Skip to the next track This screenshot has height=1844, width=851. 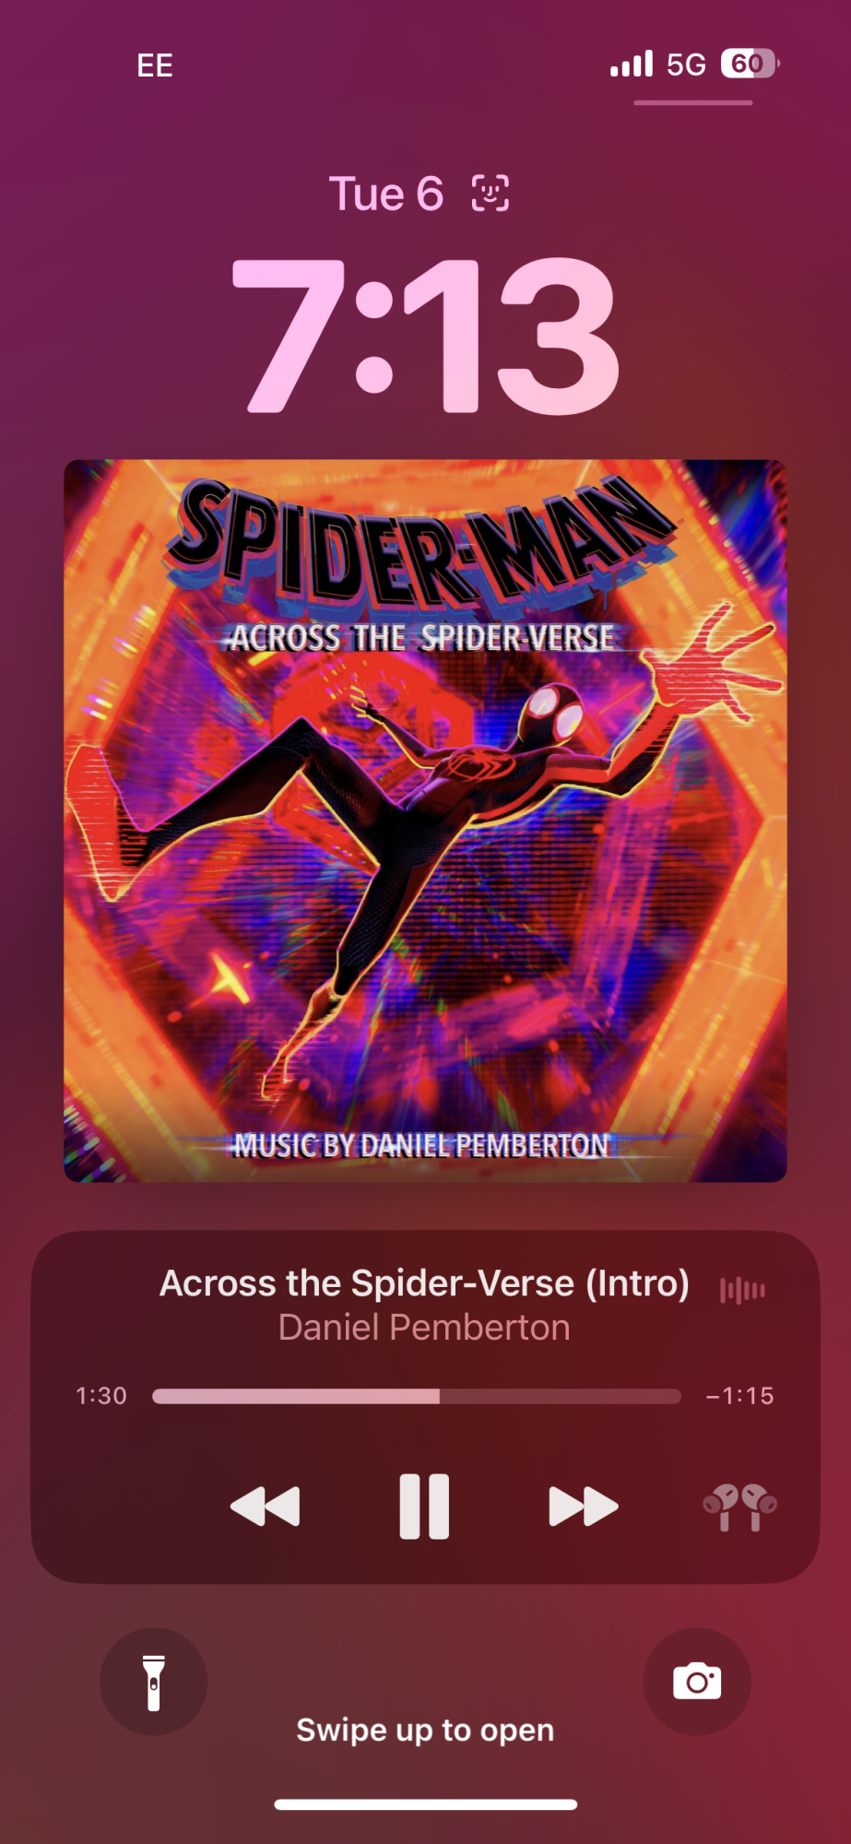click(584, 1507)
